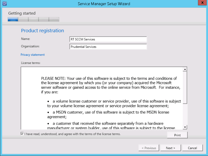This screenshot has width=208, height=156.
Task: Click inside the license terms text area
Action: (102, 98)
